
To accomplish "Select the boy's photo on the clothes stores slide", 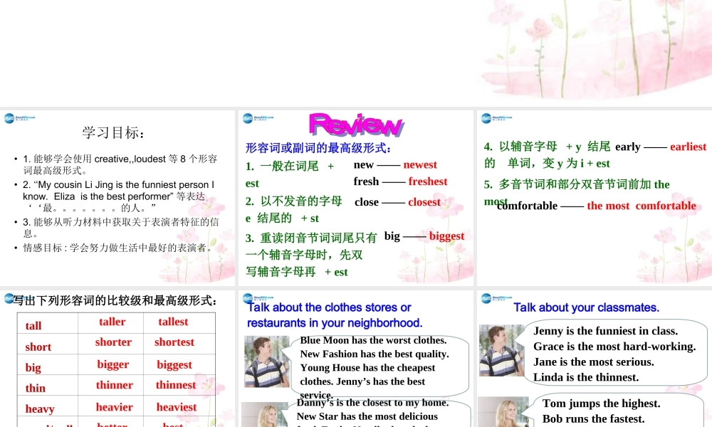I will point(267,361).
